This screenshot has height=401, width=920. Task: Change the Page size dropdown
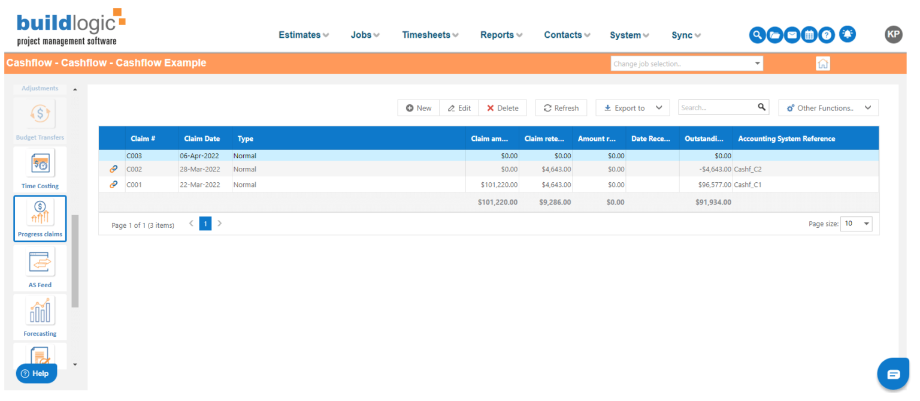856,223
